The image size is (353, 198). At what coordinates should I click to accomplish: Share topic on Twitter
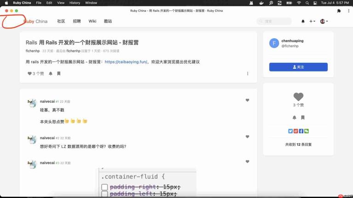pyautogui.click(x=290, y=131)
